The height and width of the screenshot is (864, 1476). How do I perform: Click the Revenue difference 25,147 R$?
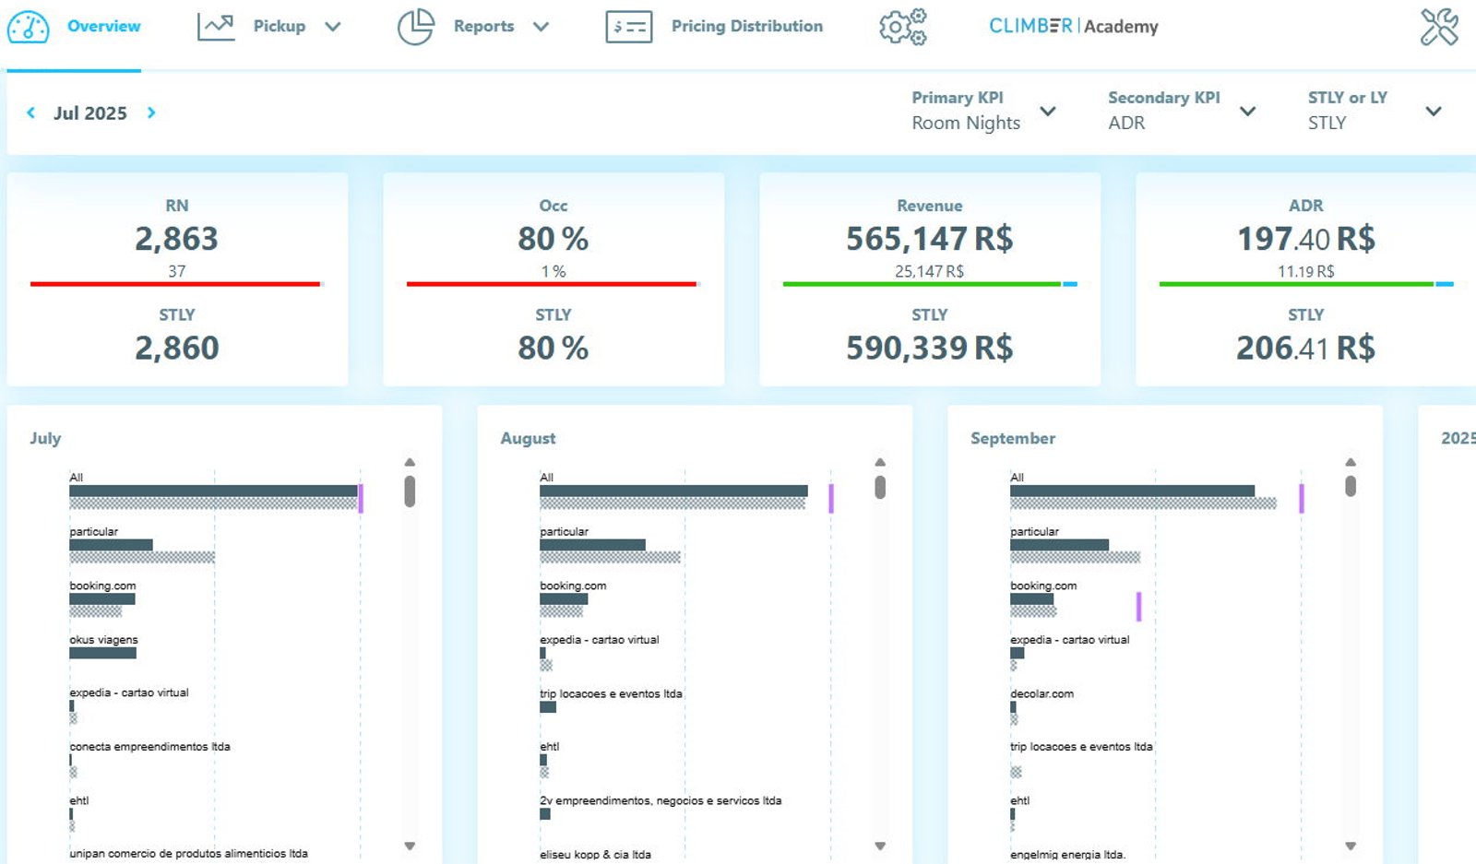(929, 271)
